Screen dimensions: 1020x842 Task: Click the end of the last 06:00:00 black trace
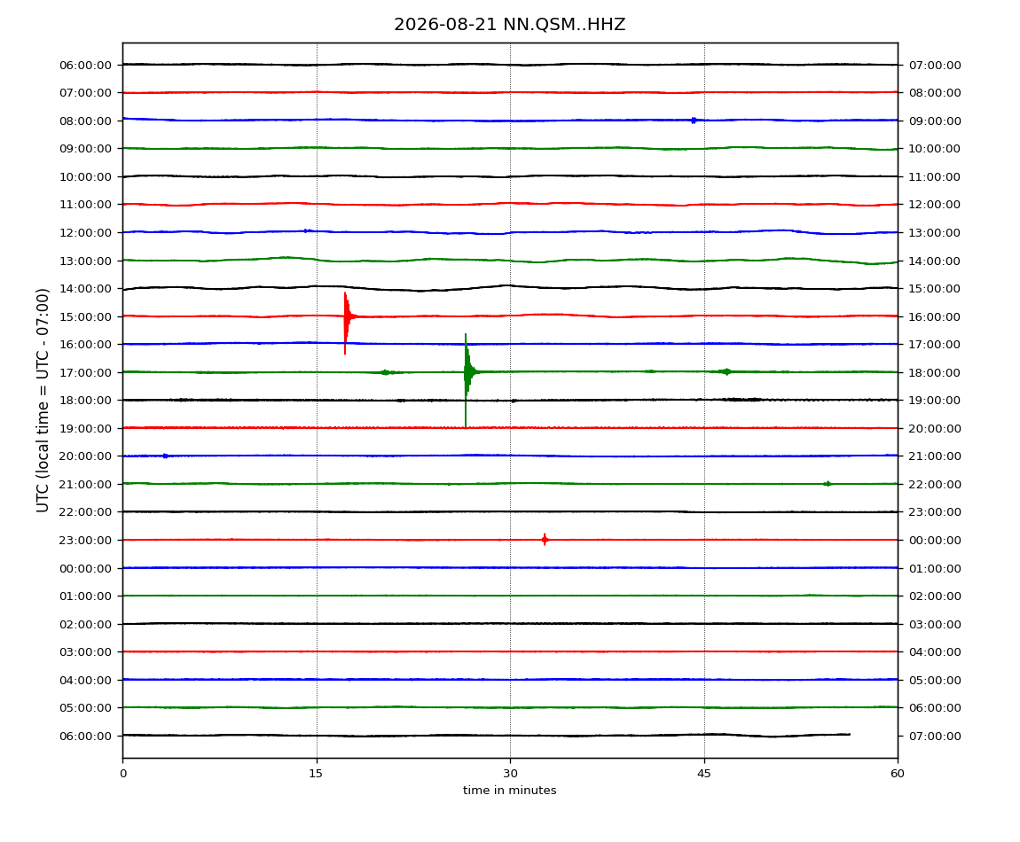848,734
